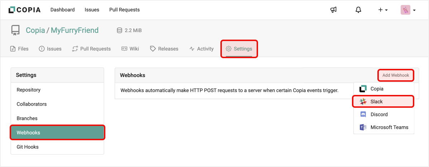429x167 pixels.
Task: Choose Microsoft Teams webhook from dropdown
Action: pyautogui.click(x=383, y=127)
